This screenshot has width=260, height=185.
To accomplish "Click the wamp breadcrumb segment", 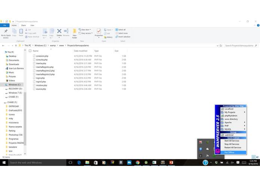I will pos(53,45).
